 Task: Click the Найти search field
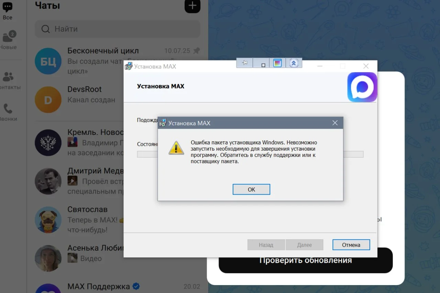coord(118,29)
